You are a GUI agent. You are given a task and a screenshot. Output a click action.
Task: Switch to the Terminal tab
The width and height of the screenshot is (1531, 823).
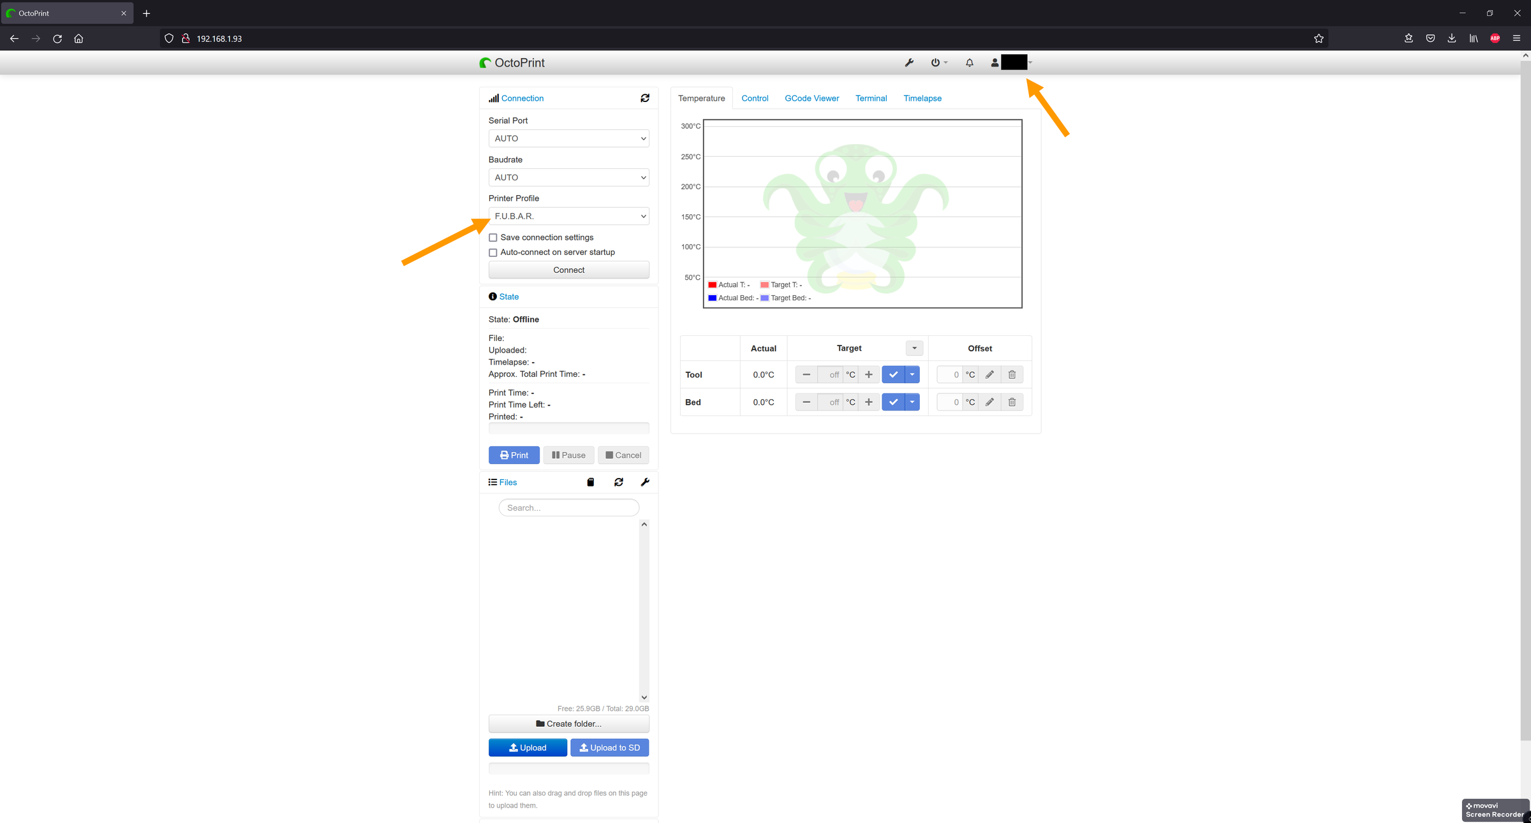click(871, 98)
